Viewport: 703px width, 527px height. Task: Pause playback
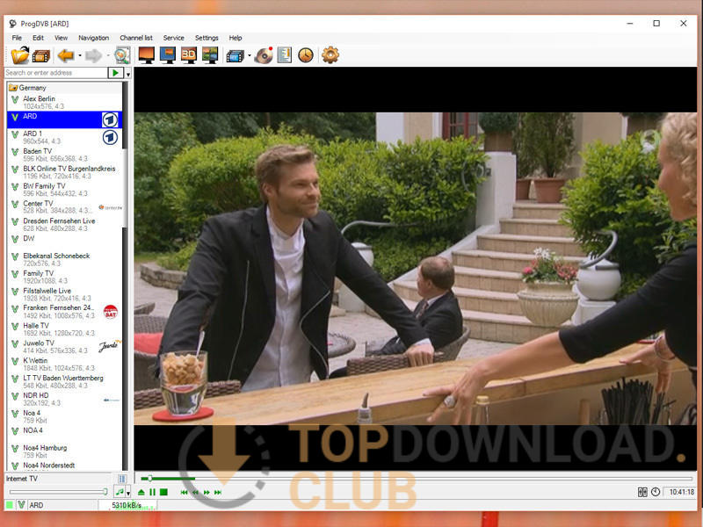tap(152, 492)
